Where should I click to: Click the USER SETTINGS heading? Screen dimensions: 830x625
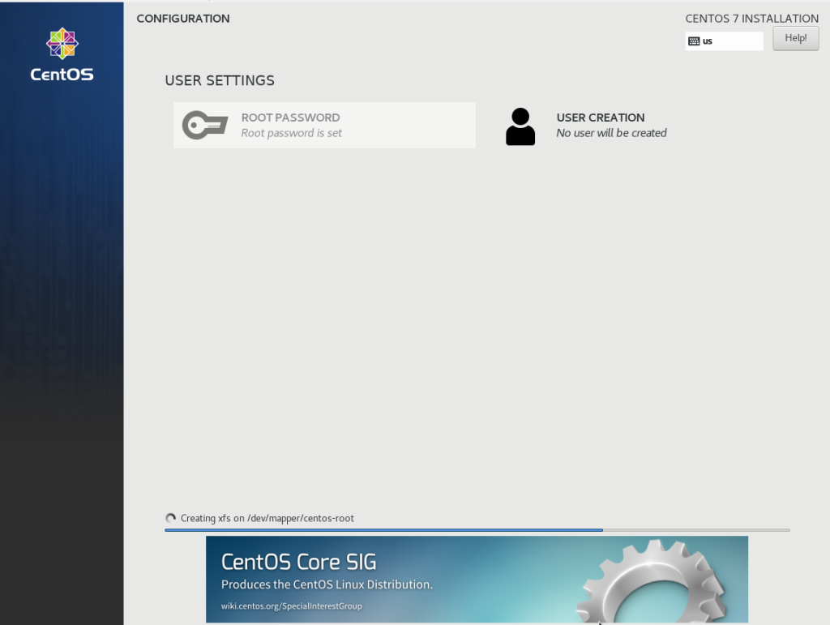coord(220,80)
